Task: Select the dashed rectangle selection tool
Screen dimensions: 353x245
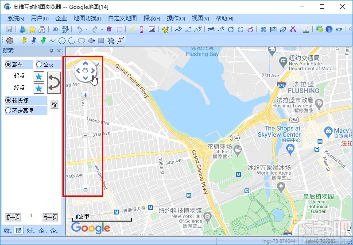Action: (119, 29)
